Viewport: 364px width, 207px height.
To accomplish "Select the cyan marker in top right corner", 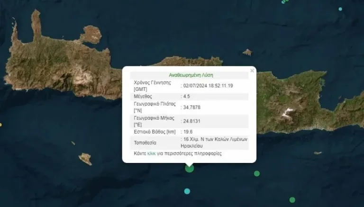I will click(x=340, y=9).
